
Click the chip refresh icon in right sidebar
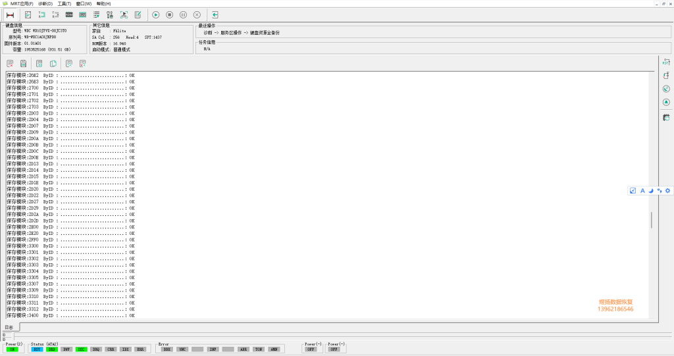tap(666, 117)
